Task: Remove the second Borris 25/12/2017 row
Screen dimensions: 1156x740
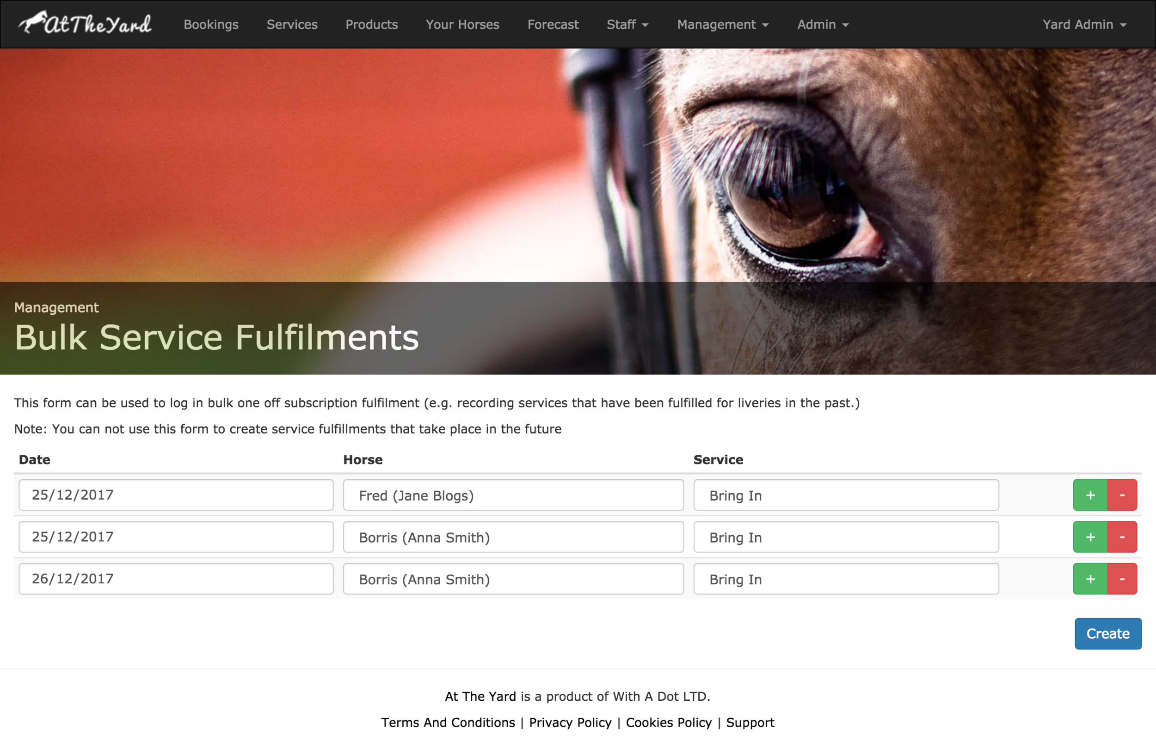Action: 1122,537
